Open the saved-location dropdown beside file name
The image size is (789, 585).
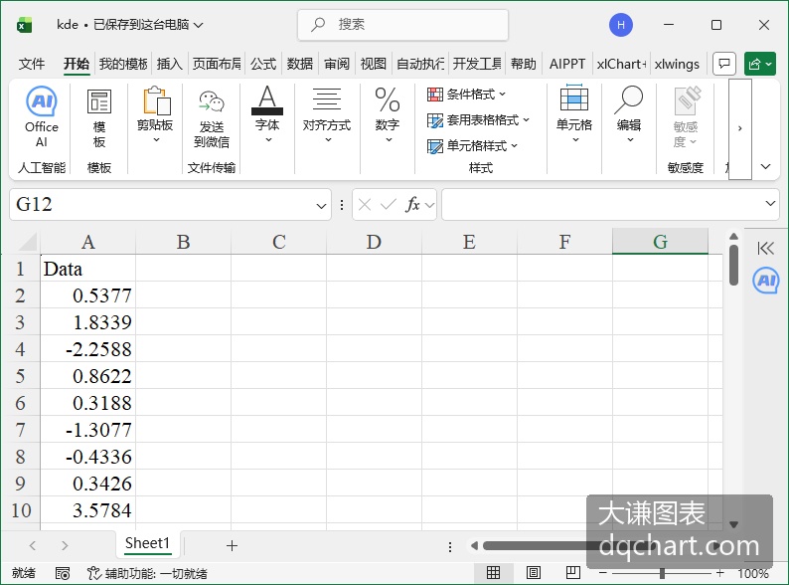pos(199,25)
